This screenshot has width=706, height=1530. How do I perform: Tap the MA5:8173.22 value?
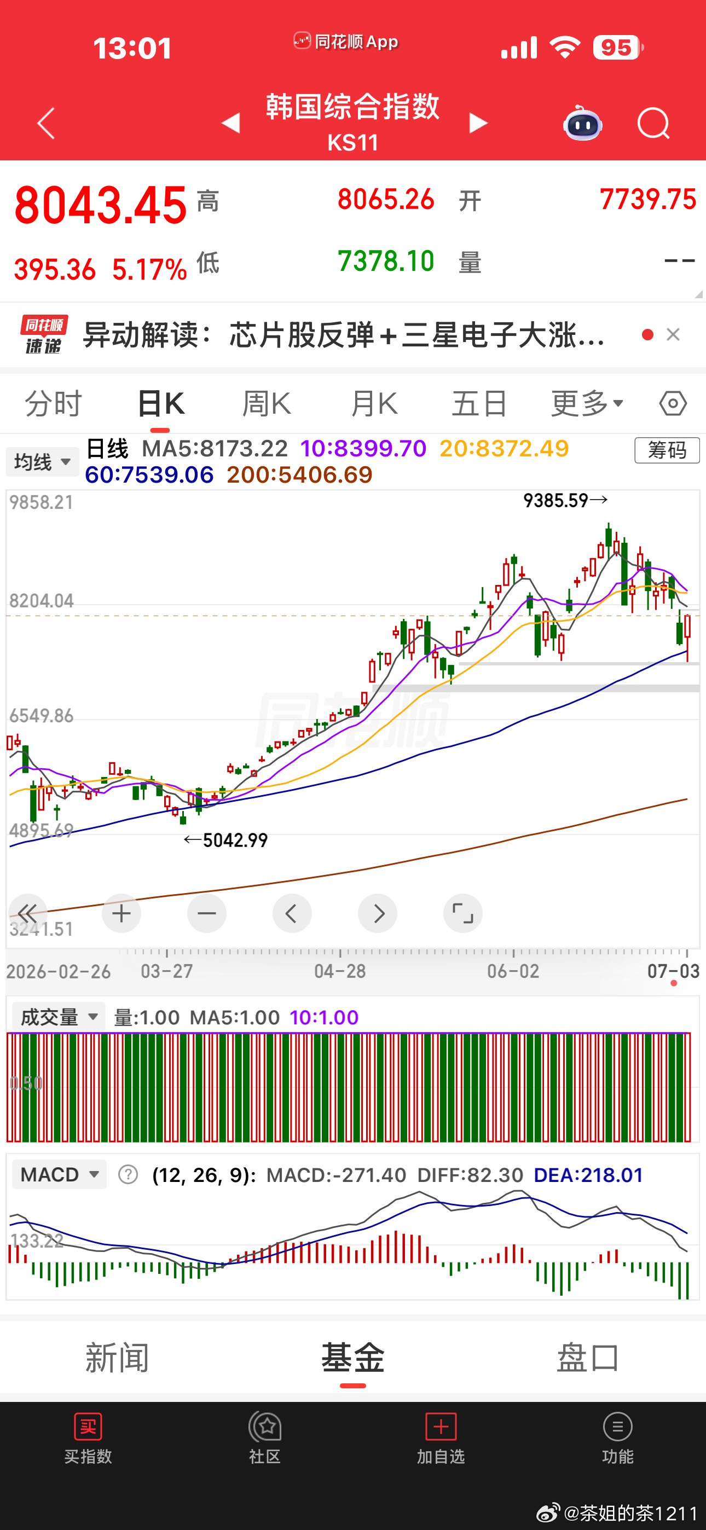[215, 448]
